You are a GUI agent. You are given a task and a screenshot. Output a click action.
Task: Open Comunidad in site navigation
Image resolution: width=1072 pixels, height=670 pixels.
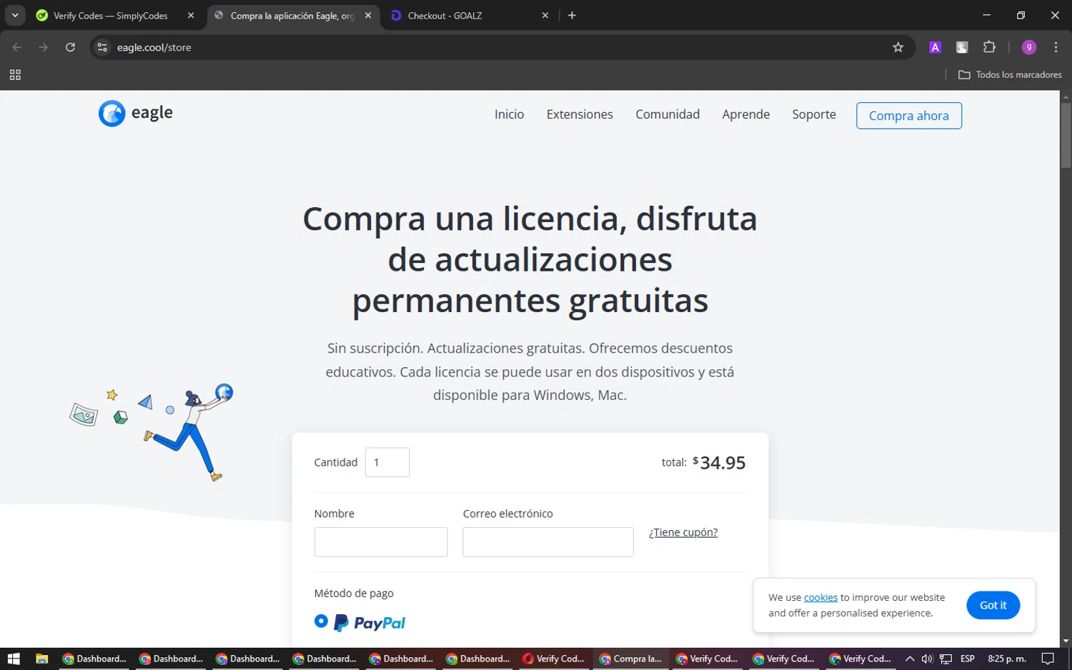click(667, 114)
